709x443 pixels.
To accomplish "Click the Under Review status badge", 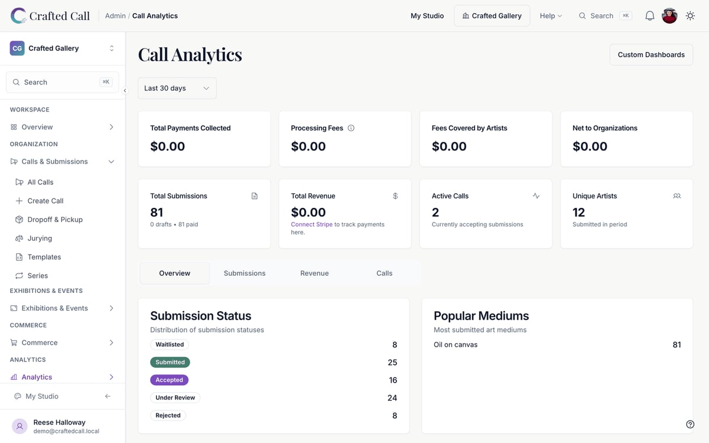I will [x=175, y=398].
